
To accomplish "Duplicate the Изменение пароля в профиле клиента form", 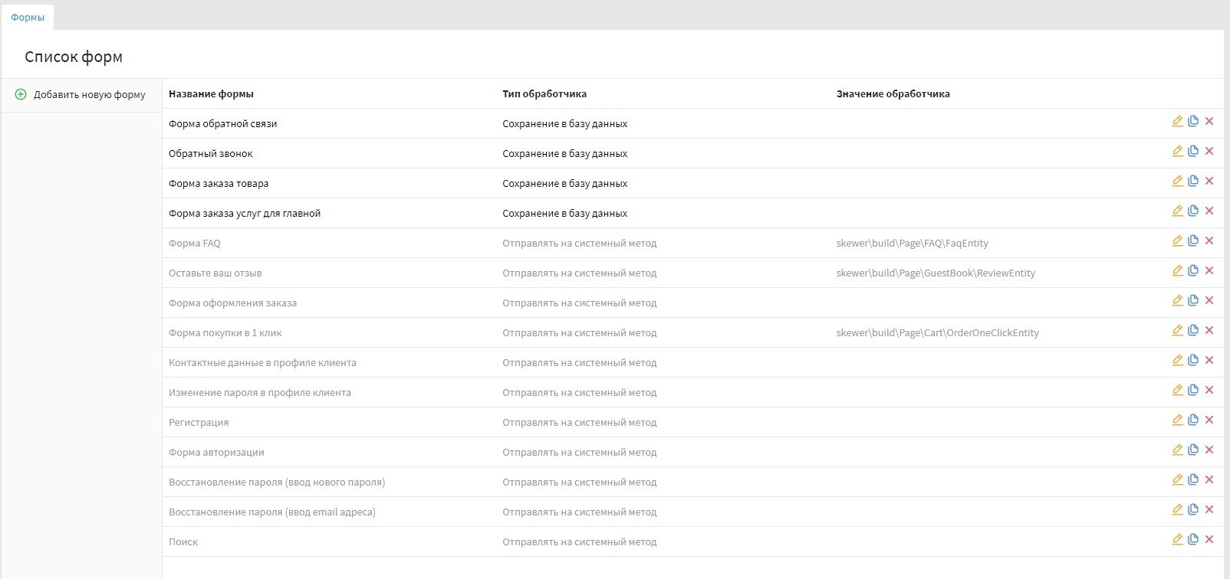I will coord(1193,390).
